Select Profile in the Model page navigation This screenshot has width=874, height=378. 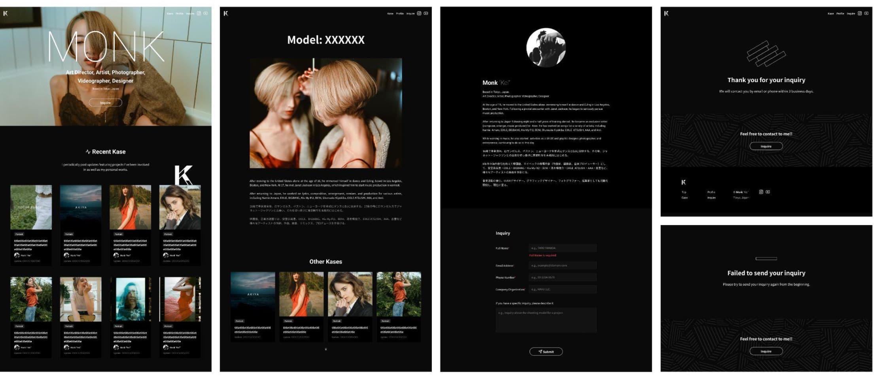tap(400, 13)
